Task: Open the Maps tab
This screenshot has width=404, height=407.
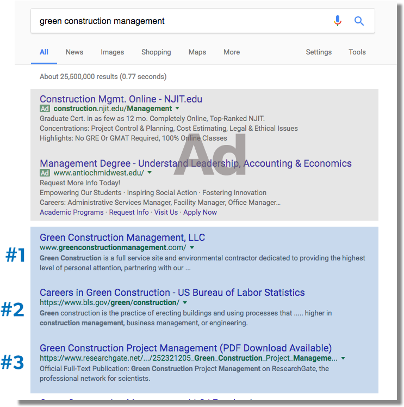Action: click(x=197, y=52)
